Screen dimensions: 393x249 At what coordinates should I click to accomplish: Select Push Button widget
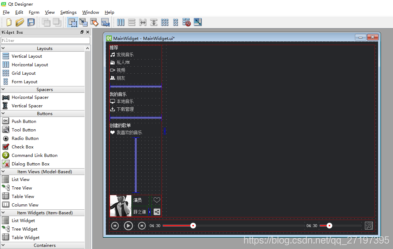tap(24, 121)
